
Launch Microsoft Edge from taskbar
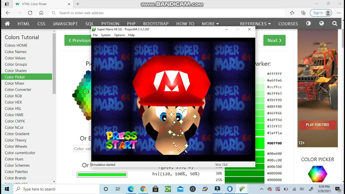(131, 189)
